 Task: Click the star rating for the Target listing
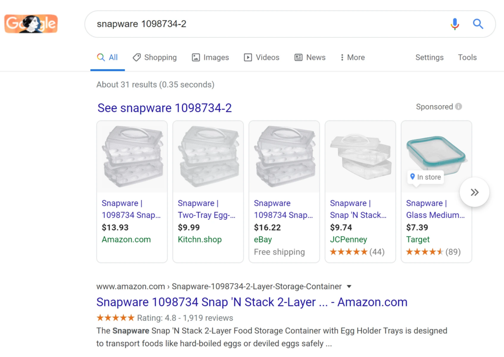(424, 251)
